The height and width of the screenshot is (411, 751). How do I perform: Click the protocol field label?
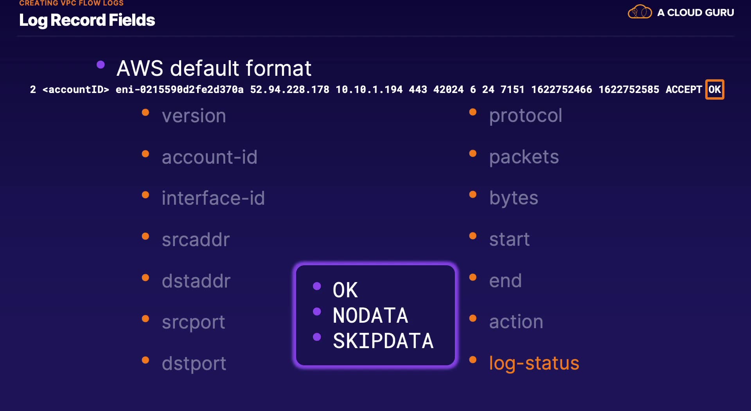click(x=525, y=116)
